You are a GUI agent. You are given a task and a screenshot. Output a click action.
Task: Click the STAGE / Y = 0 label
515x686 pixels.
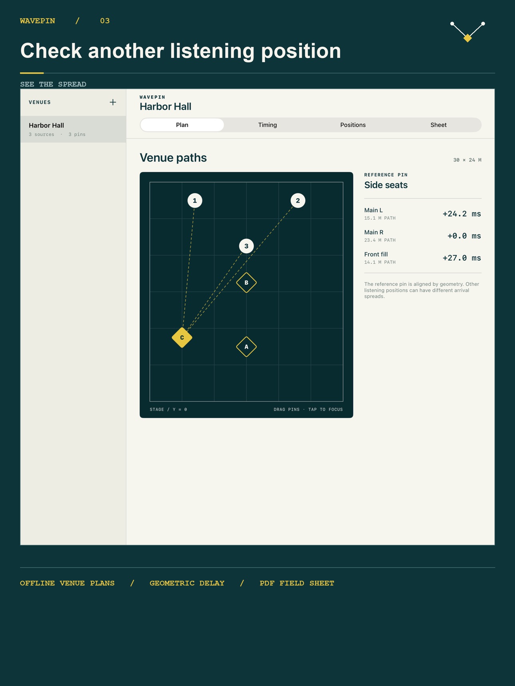click(x=168, y=410)
